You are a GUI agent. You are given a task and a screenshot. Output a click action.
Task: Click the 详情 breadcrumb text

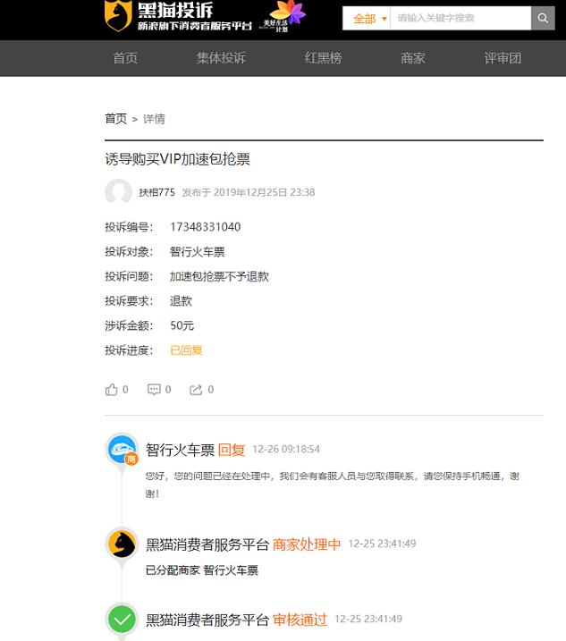[x=154, y=119]
